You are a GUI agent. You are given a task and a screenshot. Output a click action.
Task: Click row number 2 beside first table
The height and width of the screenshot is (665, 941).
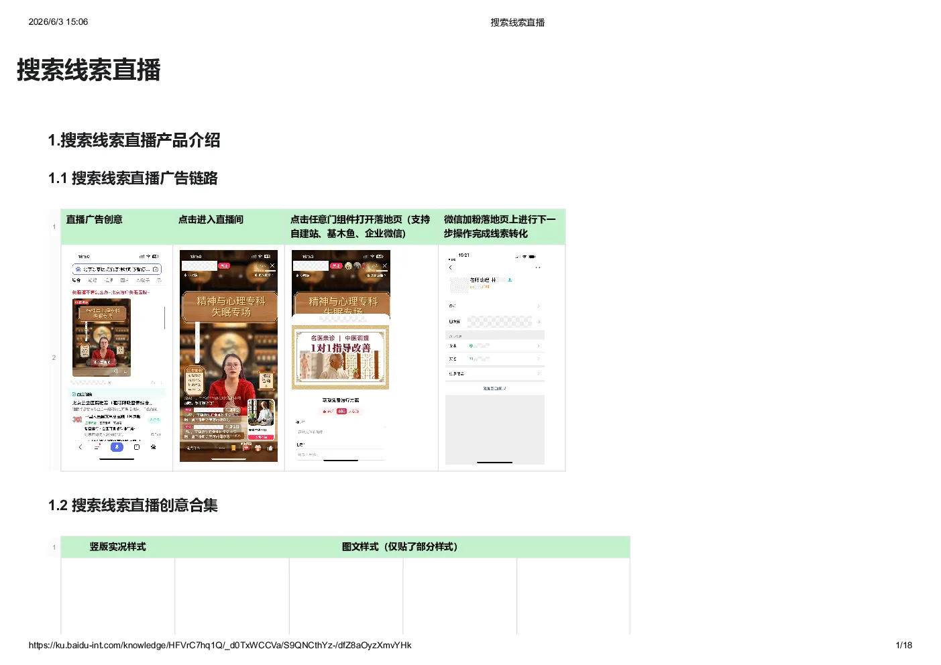point(54,358)
